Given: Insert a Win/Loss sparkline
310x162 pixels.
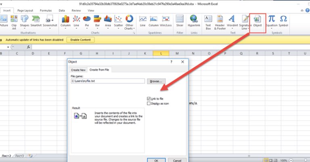Looking at the screenshot, I should click(165, 21).
